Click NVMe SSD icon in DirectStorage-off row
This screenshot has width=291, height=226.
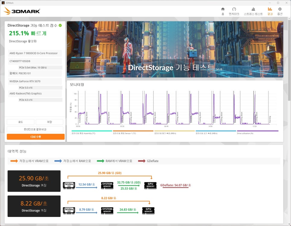coord(69,211)
